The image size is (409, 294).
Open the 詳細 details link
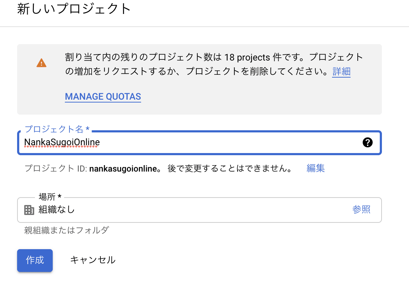point(341,72)
